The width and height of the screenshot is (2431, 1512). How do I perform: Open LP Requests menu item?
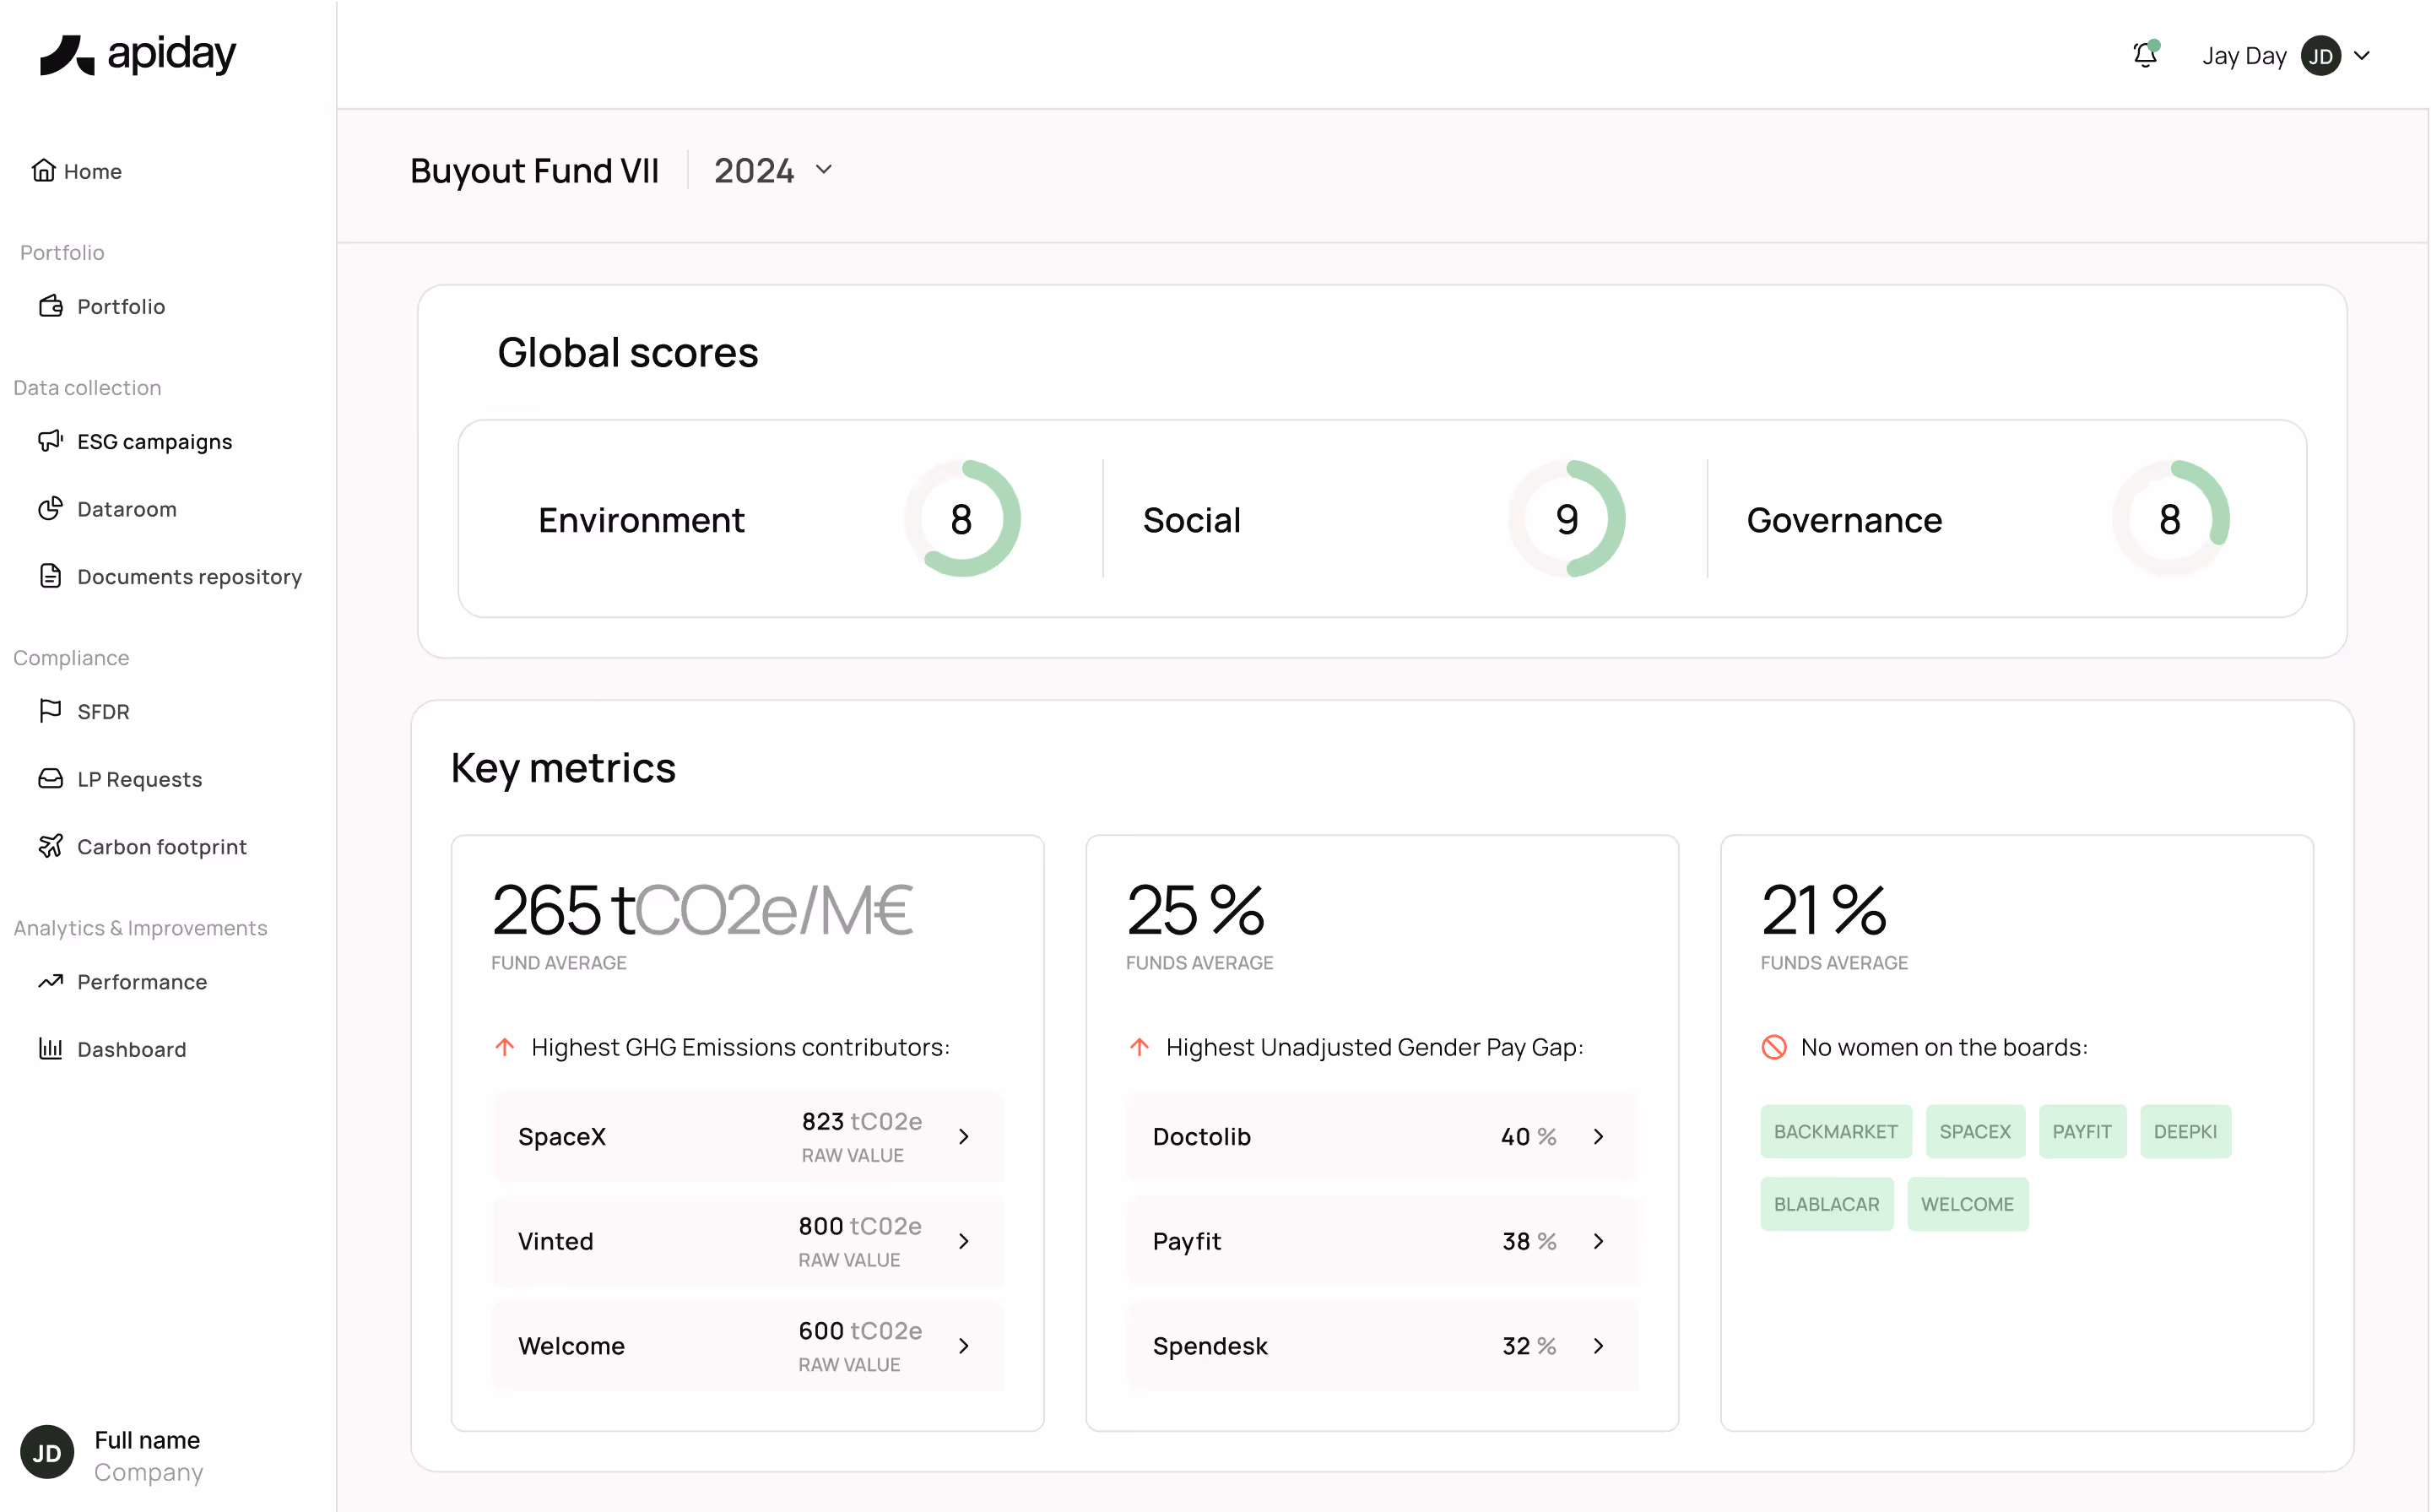pos(139,779)
